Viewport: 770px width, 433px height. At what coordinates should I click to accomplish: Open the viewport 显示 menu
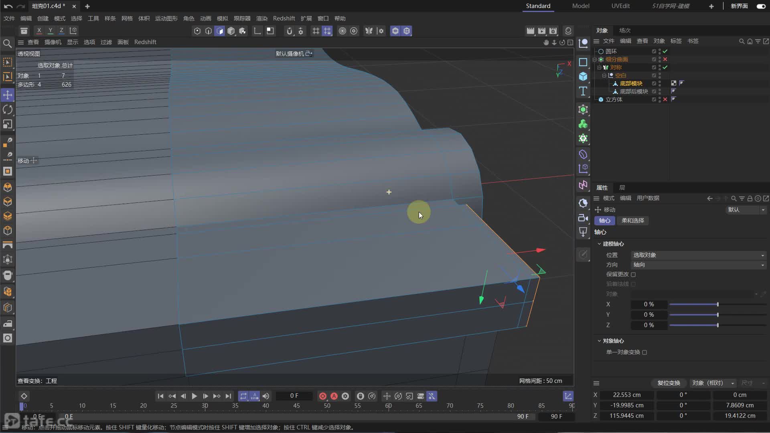tap(72, 42)
